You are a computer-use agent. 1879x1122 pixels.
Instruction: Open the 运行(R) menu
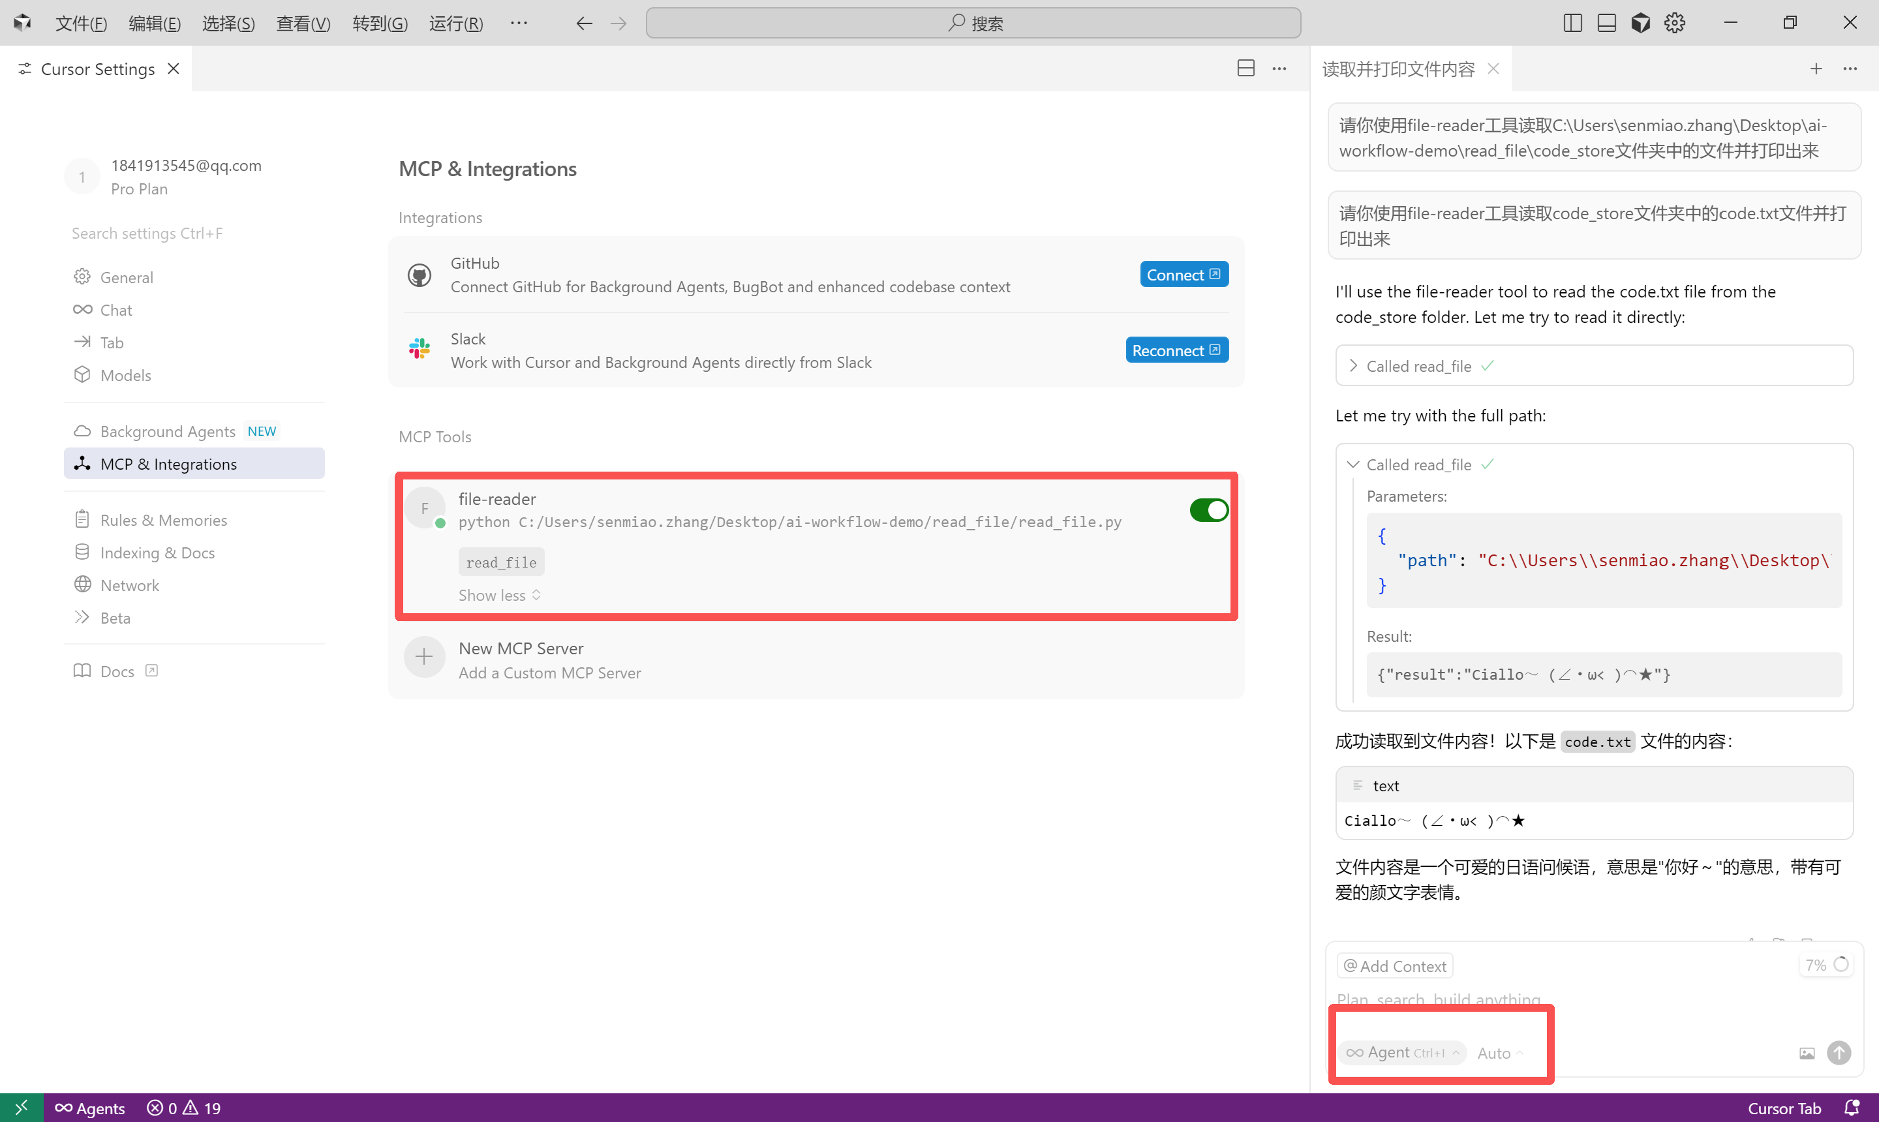pyautogui.click(x=455, y=23)
